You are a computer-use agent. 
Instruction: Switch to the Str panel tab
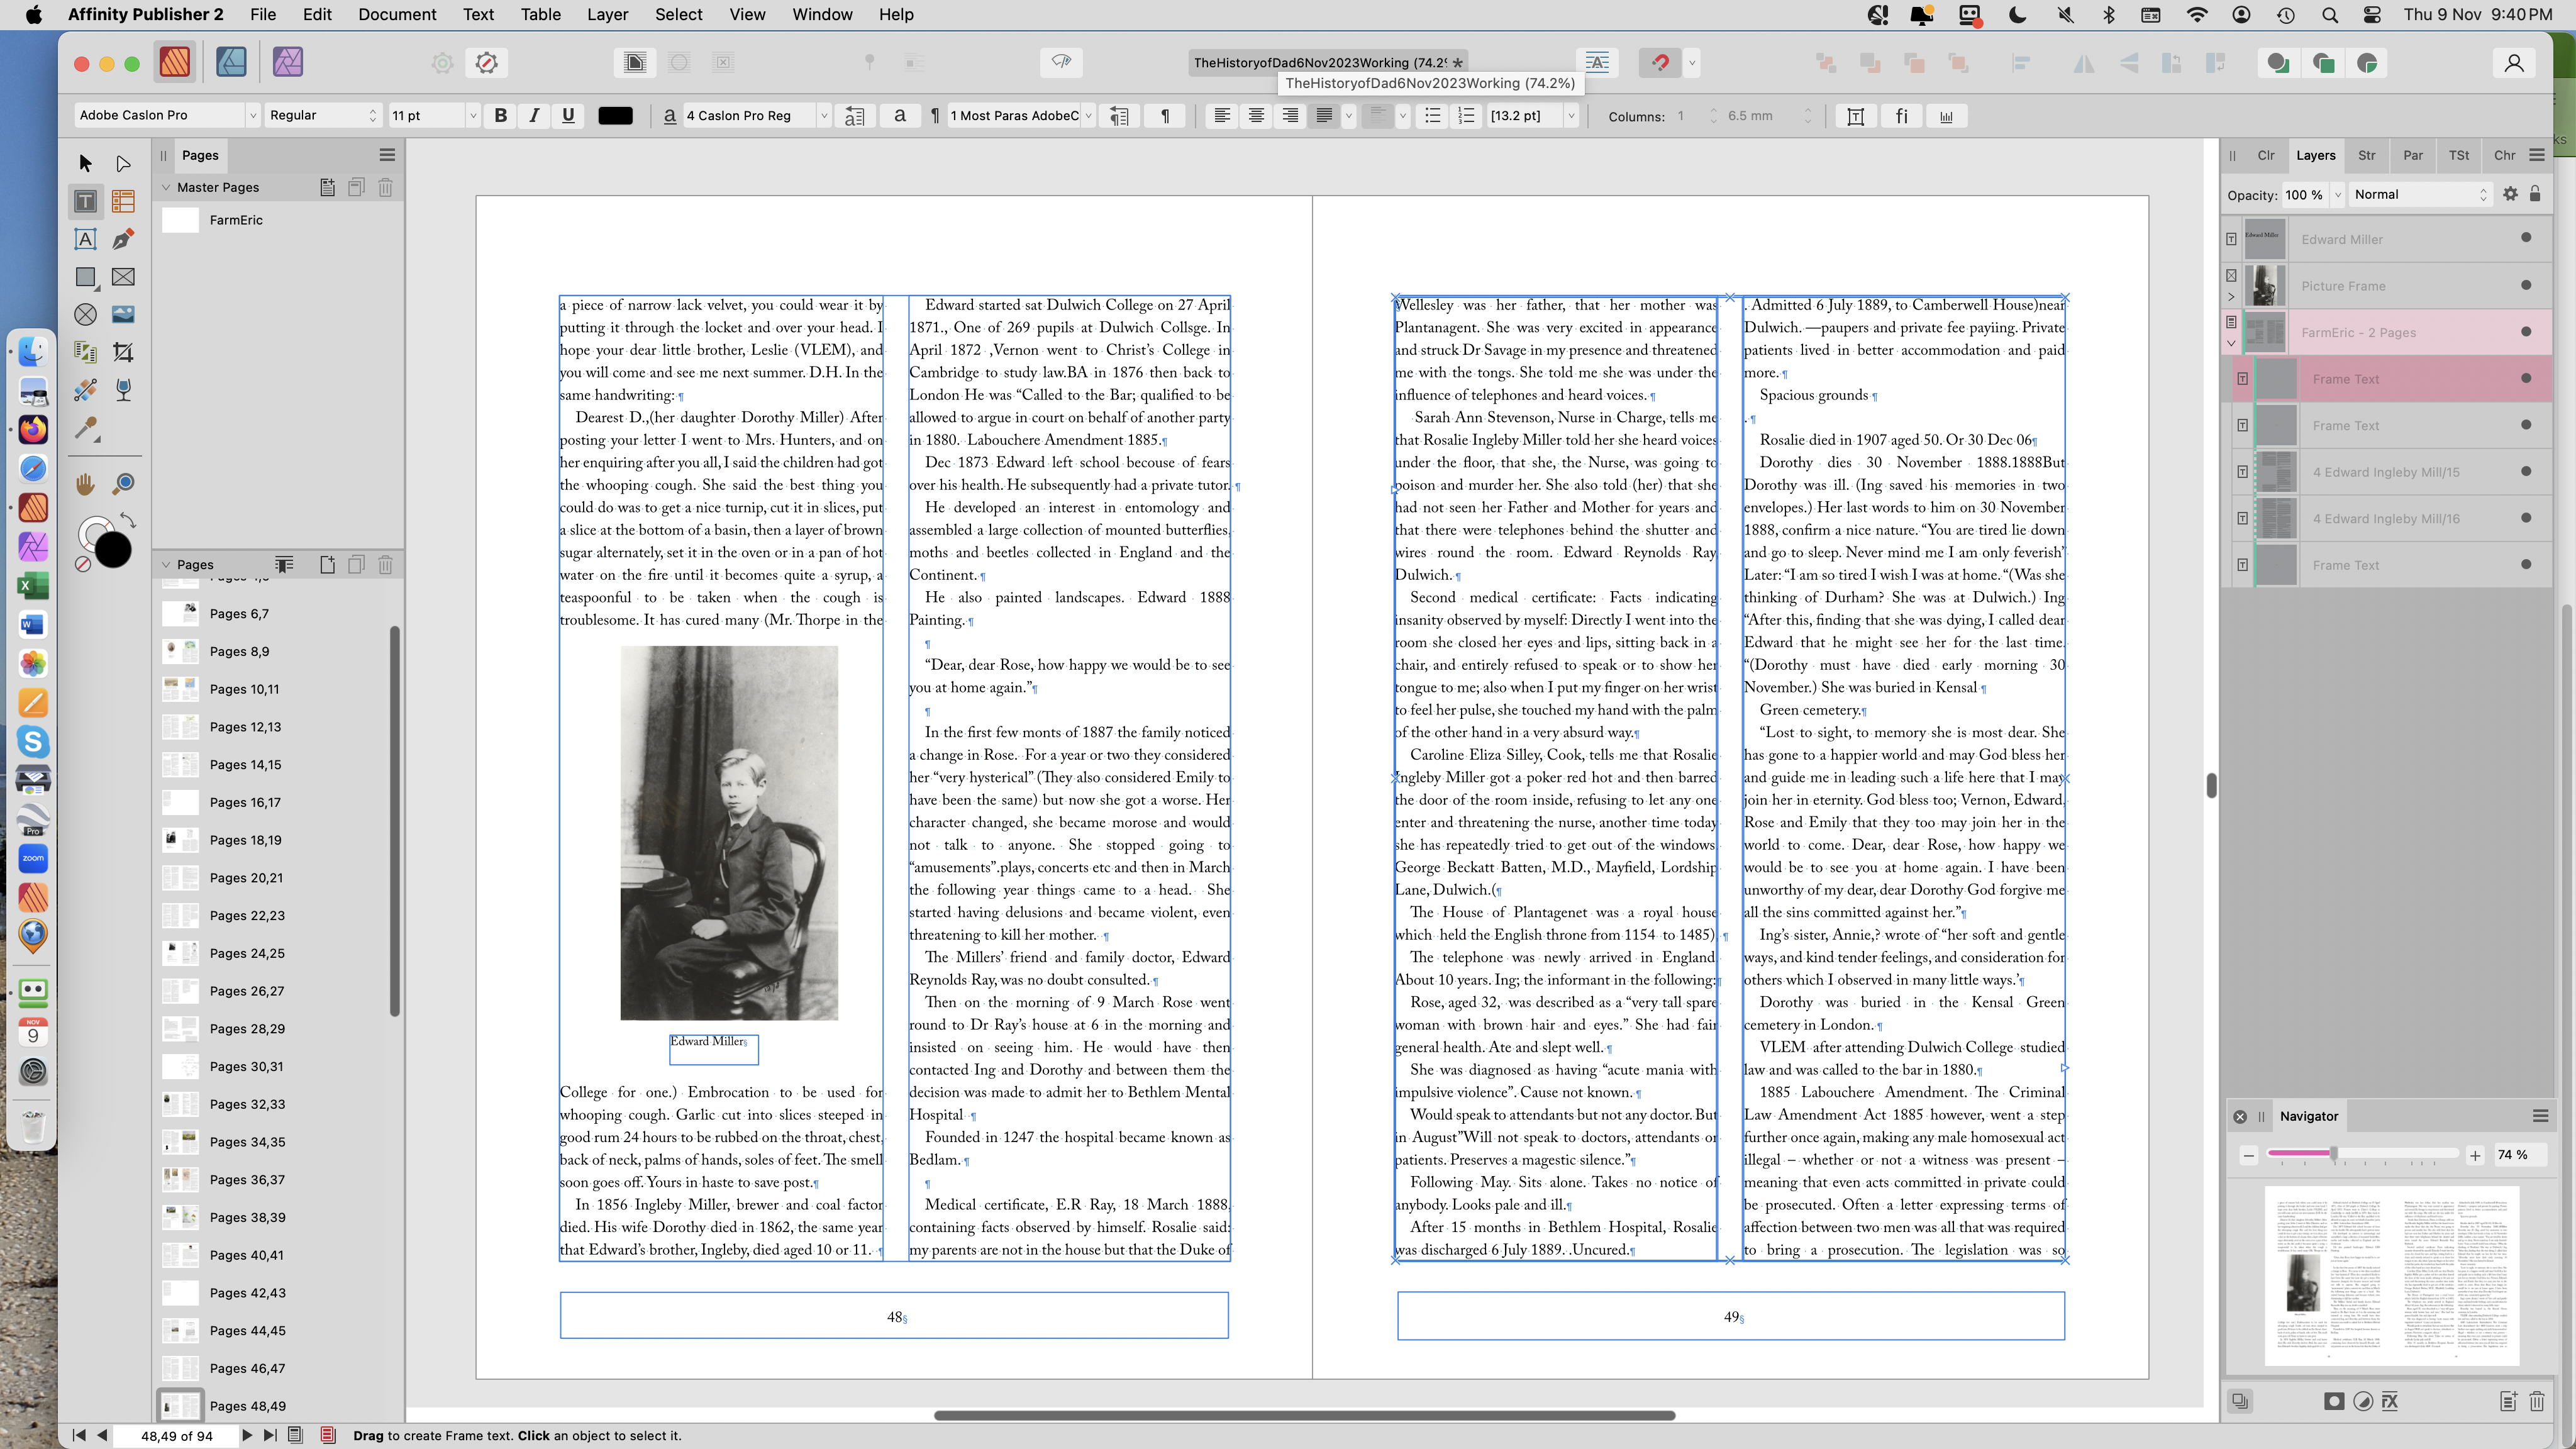pos(2366,155)
